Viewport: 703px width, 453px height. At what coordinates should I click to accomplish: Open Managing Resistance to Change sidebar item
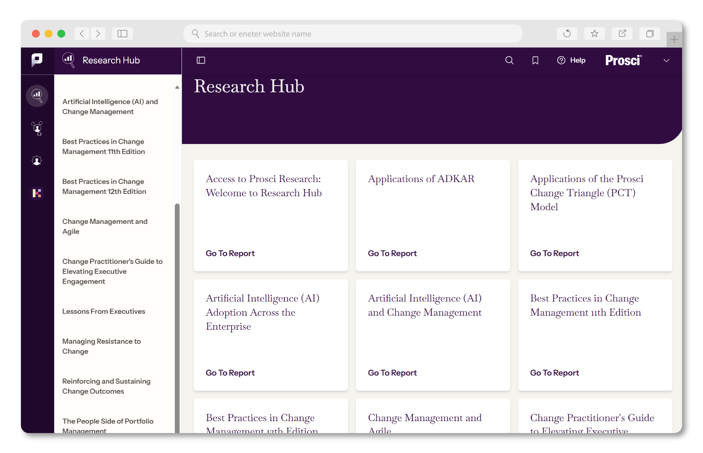pos(102,346)
